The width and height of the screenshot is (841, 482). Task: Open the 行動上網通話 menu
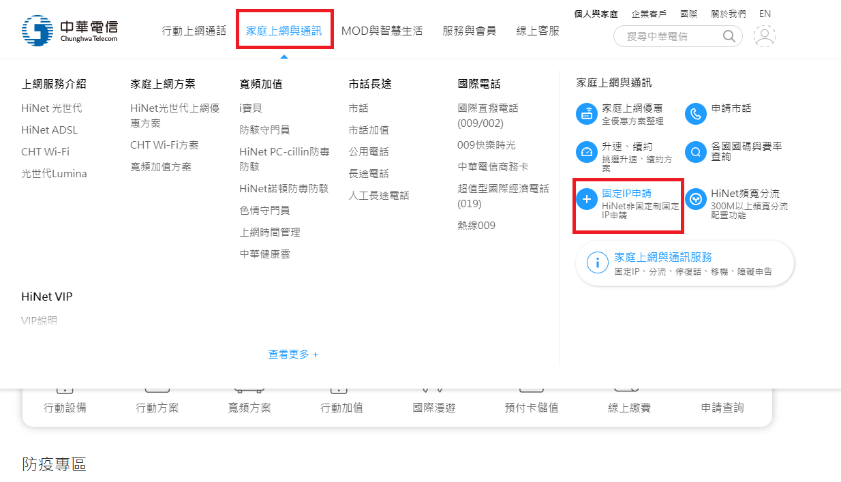(194, 31)
